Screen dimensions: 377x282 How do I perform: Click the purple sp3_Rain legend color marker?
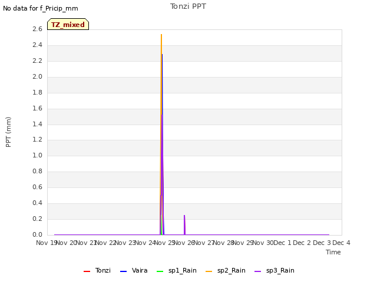pyautogui.click(x=258, y=271)
